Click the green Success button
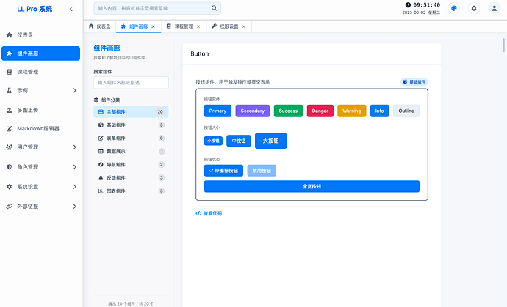 coord(288,111)
